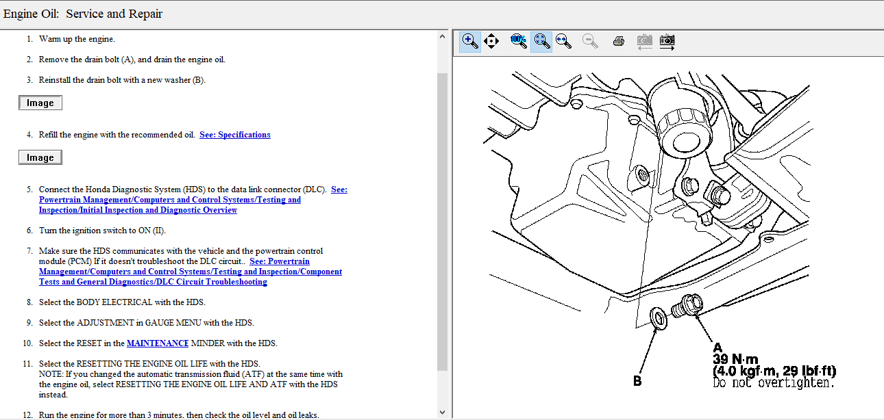Open the See: Specifications link

pyautogui.click(x=235, y=135)
